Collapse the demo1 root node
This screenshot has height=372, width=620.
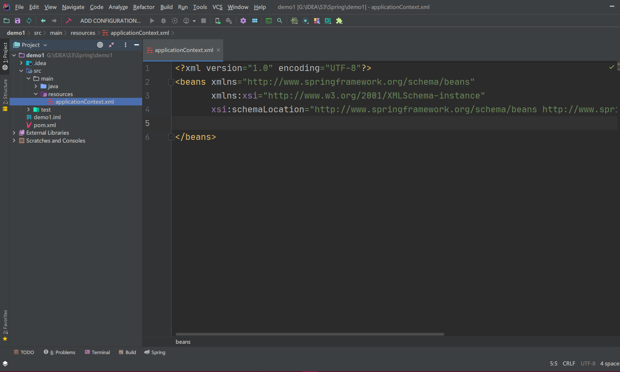(x=14, y=55)
